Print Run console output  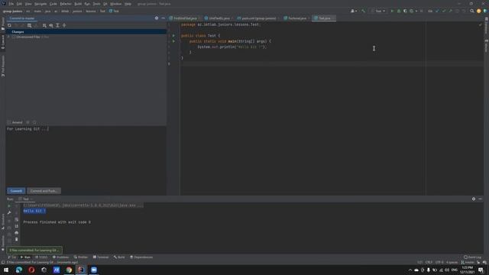(17, 232)
